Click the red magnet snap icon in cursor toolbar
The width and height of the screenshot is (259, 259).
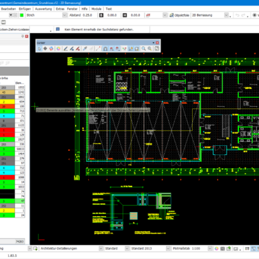pos(112,49)
